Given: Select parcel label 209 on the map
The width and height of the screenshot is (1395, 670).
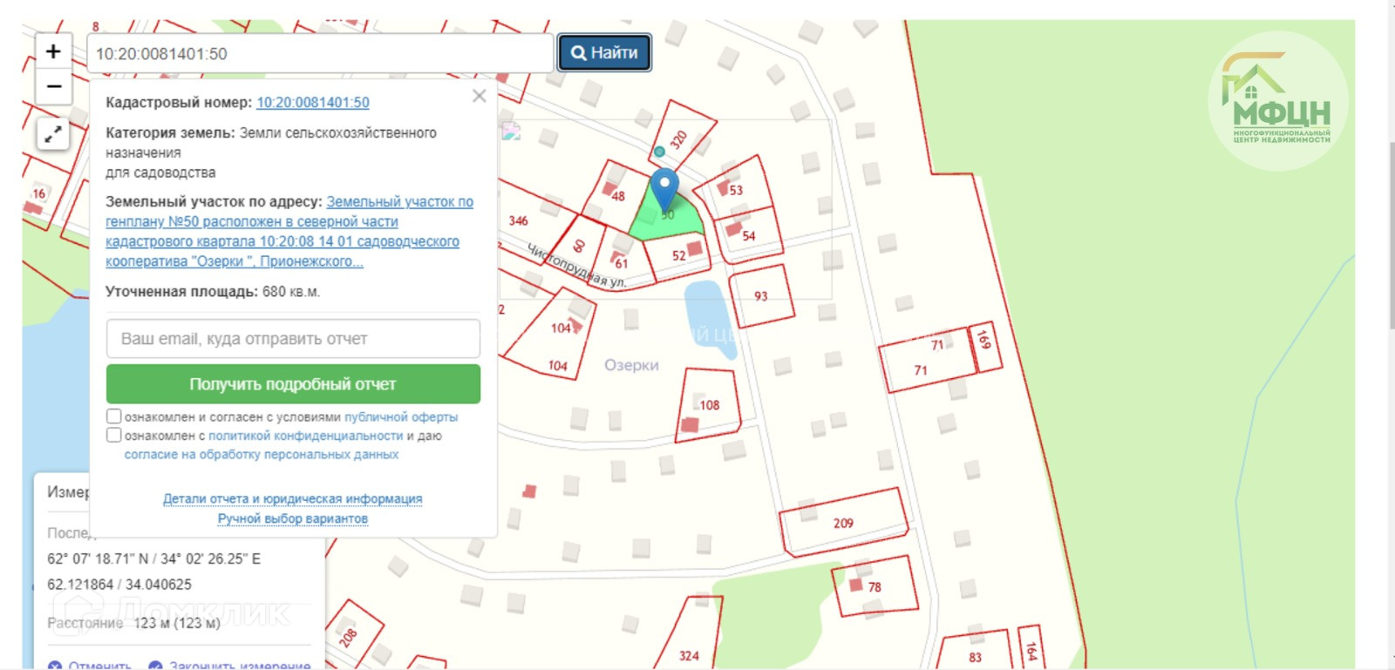Looking at the screenshot, I should coord(843,524).
